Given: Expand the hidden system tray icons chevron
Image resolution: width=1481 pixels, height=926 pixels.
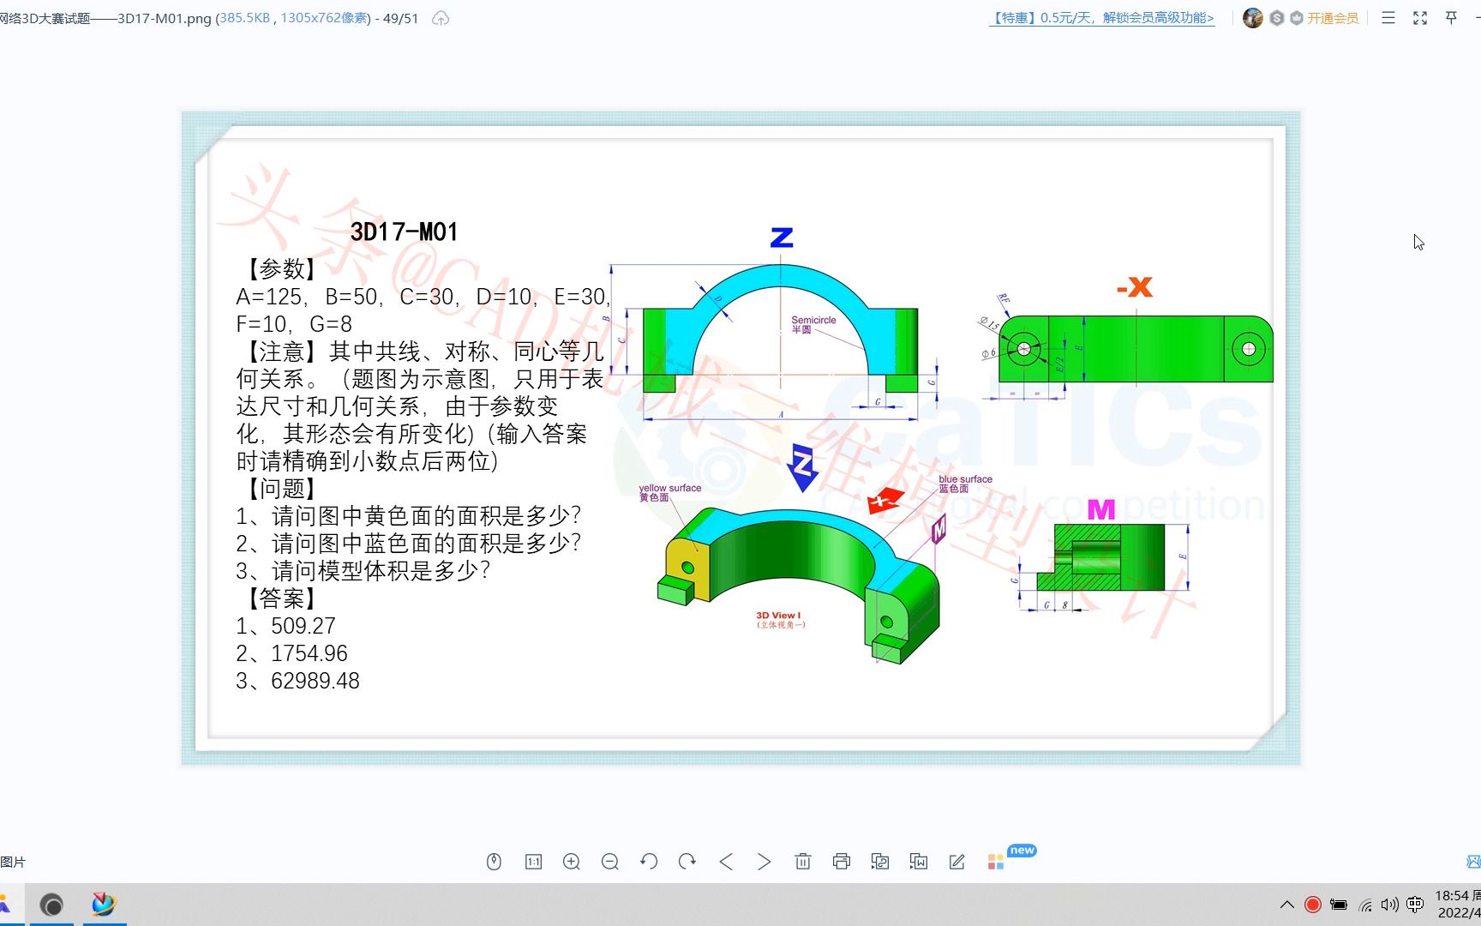Looking at the screenshot, I should coord(1287,905).
